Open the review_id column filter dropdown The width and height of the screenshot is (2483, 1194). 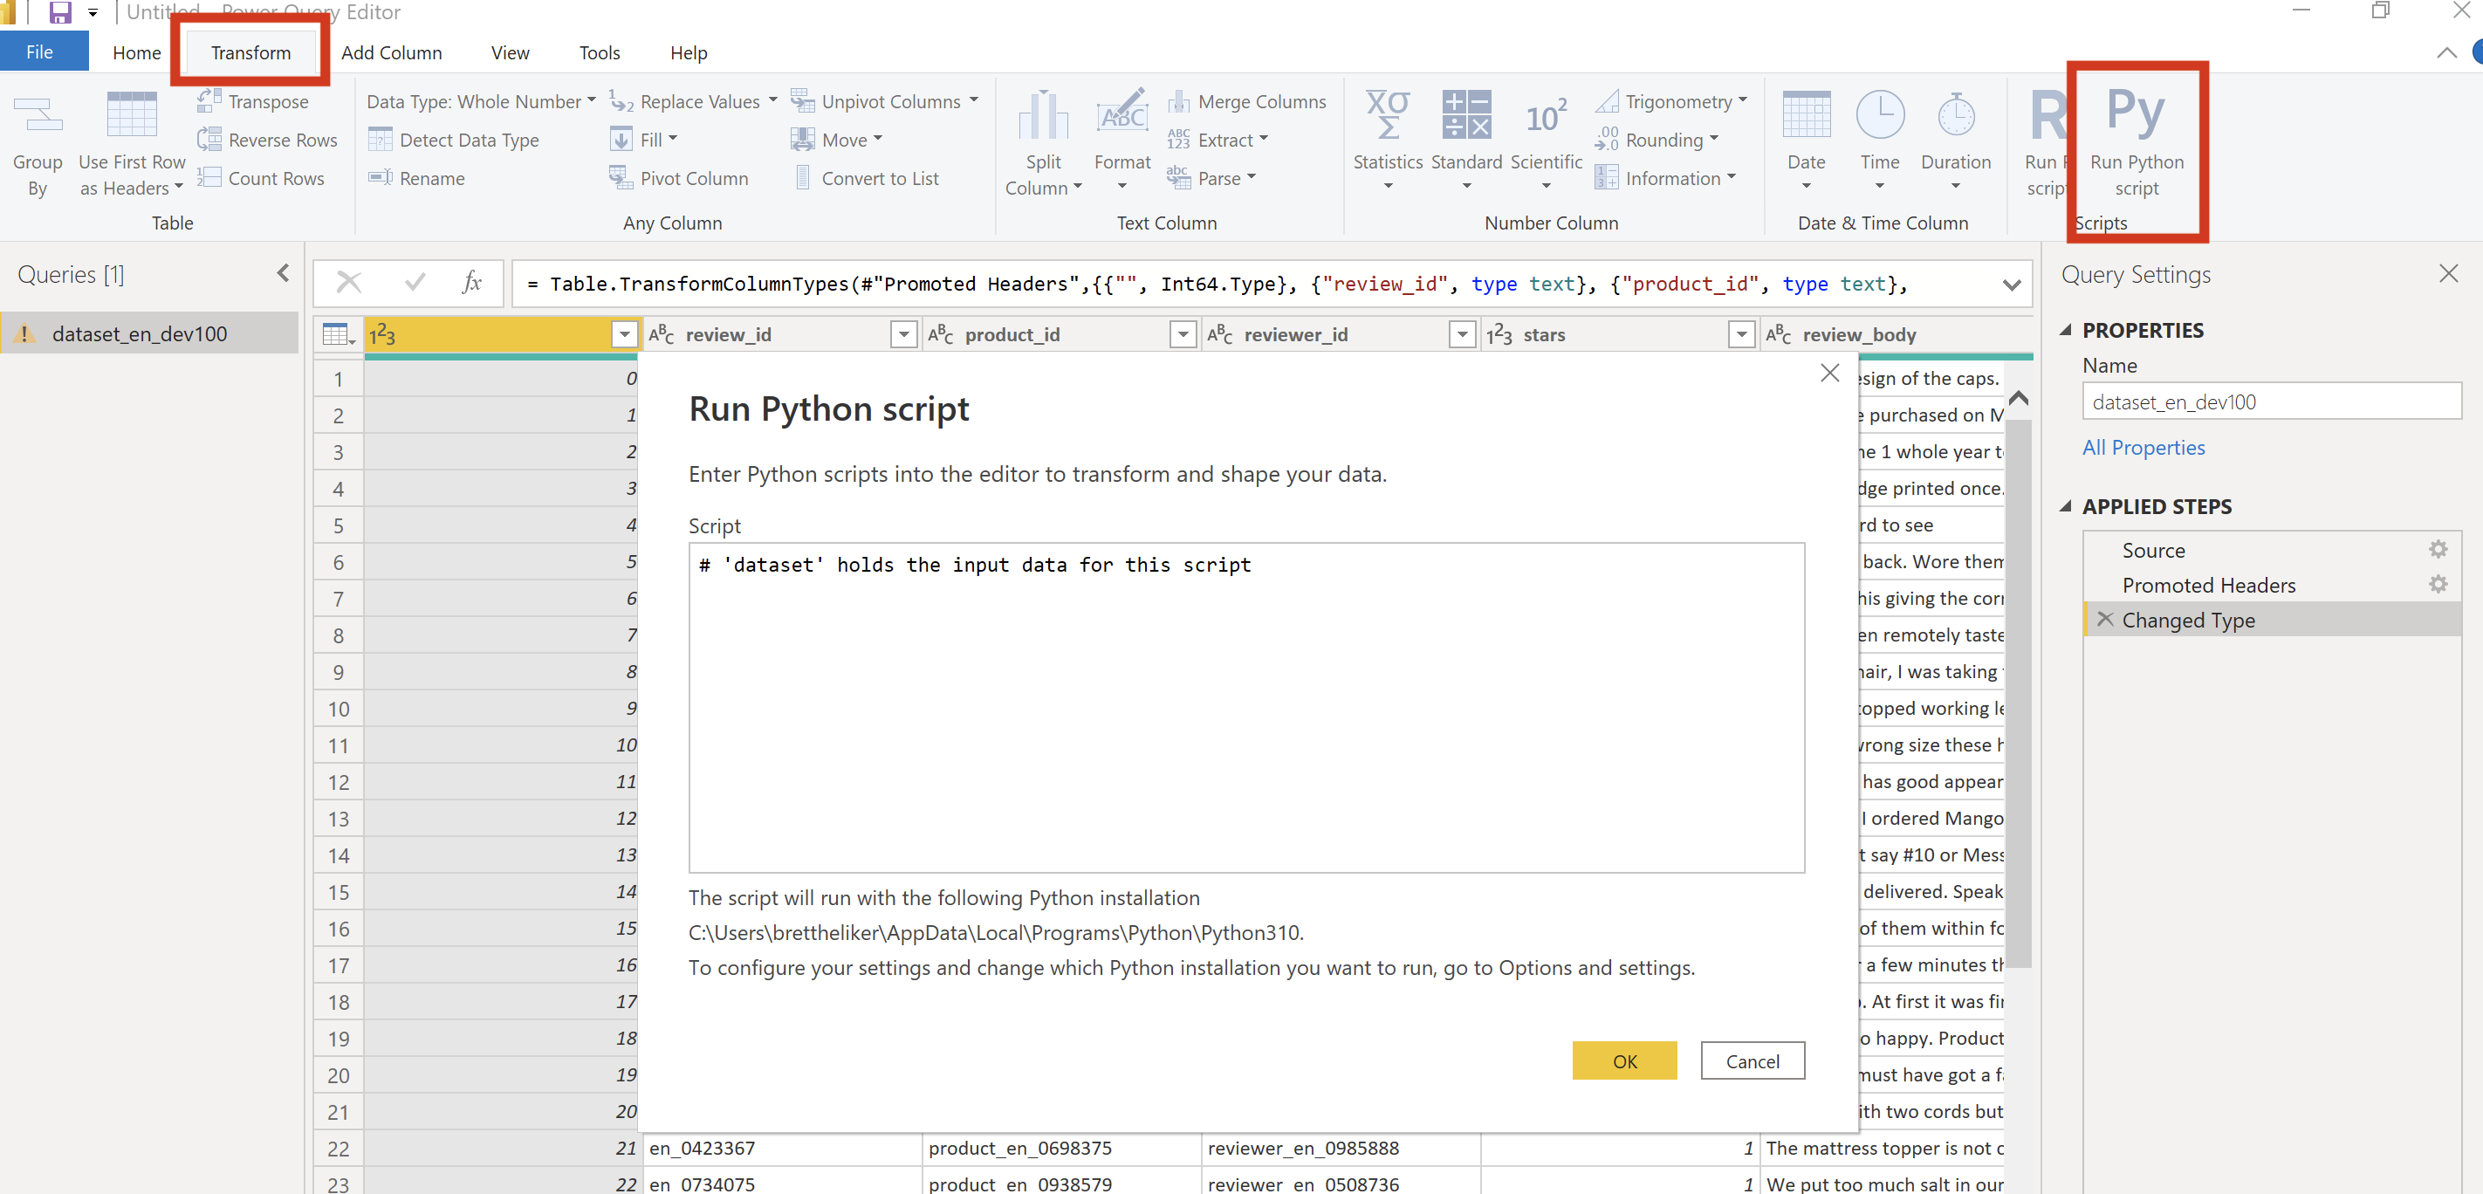click(x=903, y=334)
